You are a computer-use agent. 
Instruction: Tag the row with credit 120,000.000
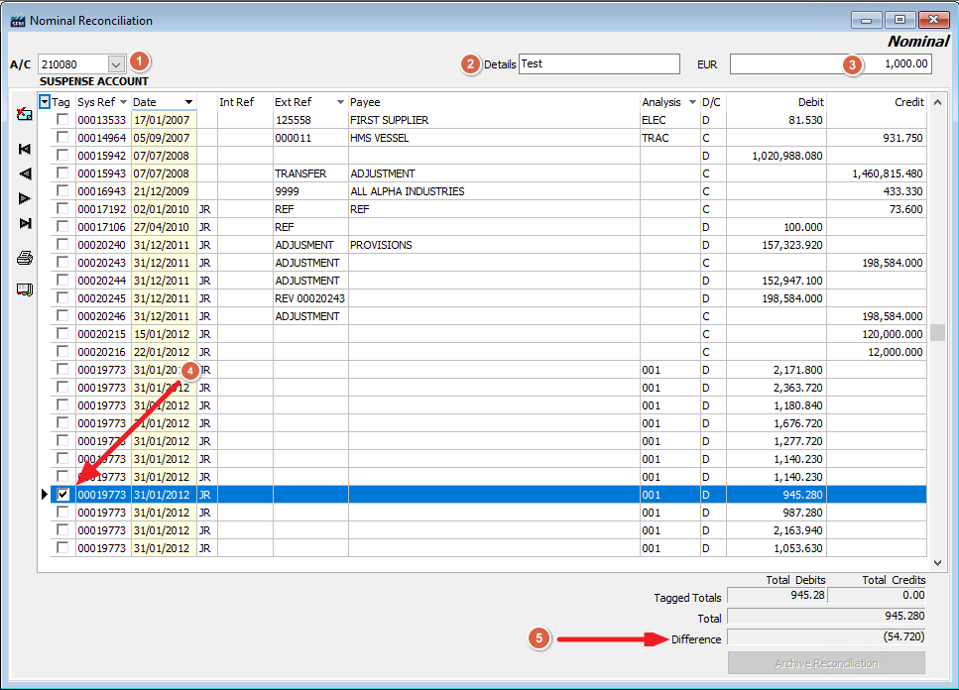[x=62, y=333]
